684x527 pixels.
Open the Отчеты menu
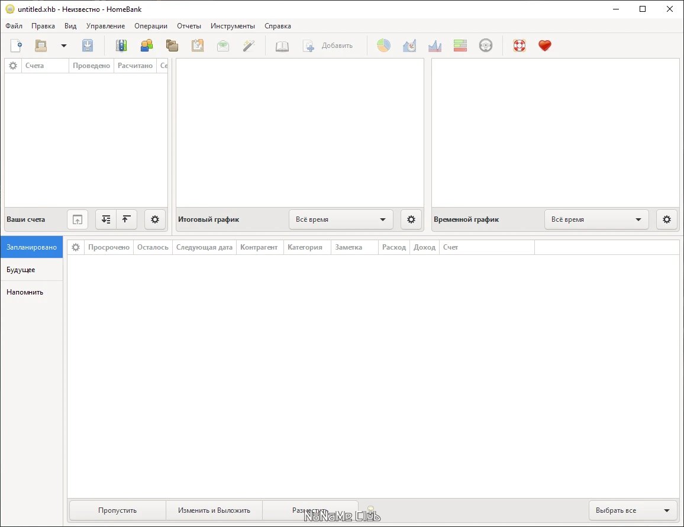coord(189,26)
